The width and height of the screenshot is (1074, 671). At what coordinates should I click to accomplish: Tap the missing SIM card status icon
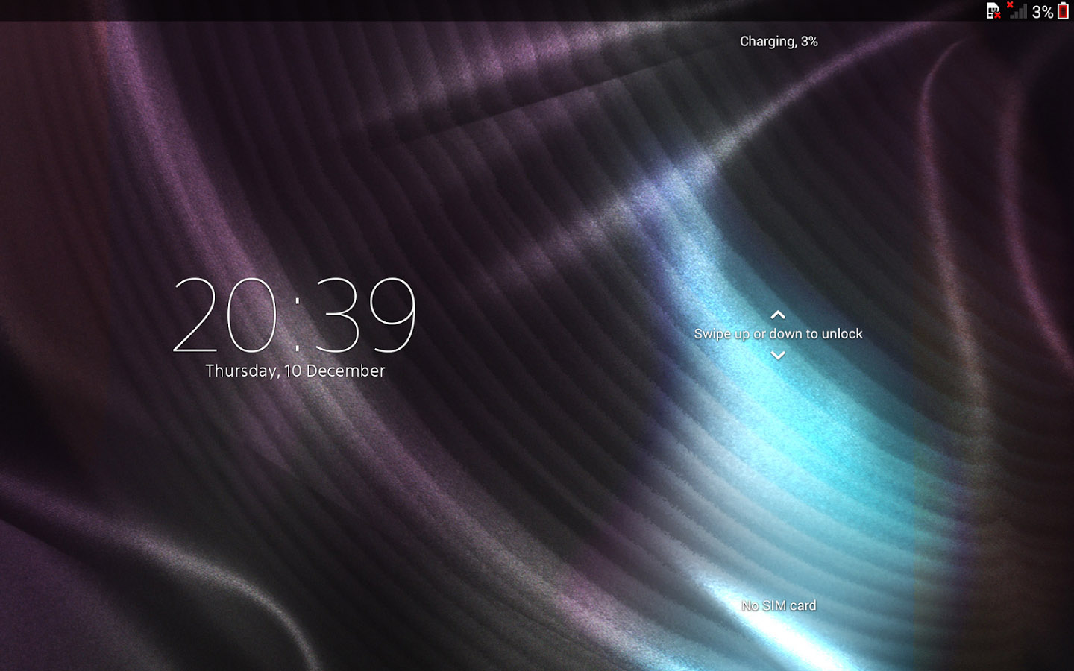992,10
